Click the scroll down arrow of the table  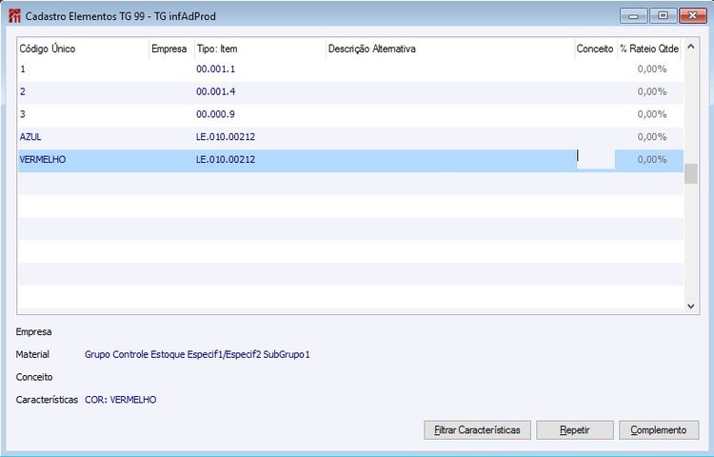[x=691, y=306]
